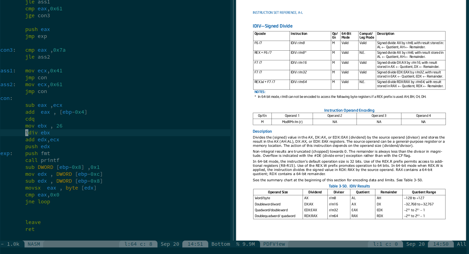
Task: Place cursor on the idiv ebx instruction line
Action: (38, 133)
